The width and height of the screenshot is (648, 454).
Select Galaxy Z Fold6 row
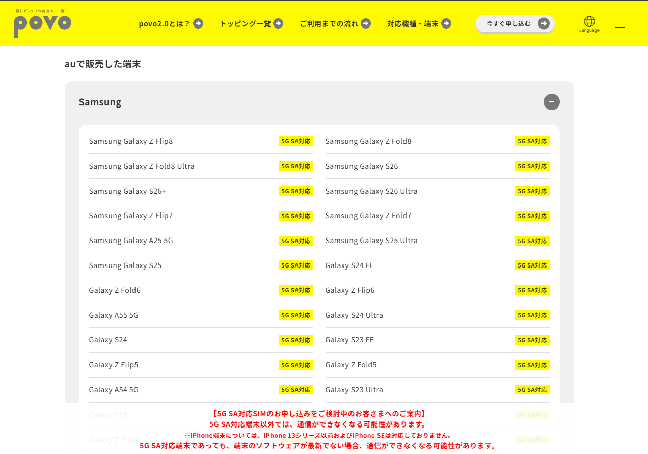(201, 290)
